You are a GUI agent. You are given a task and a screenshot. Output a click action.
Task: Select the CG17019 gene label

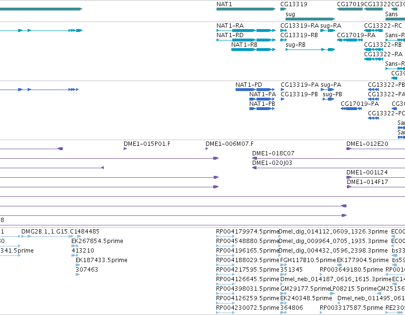[x=350, y=4]
